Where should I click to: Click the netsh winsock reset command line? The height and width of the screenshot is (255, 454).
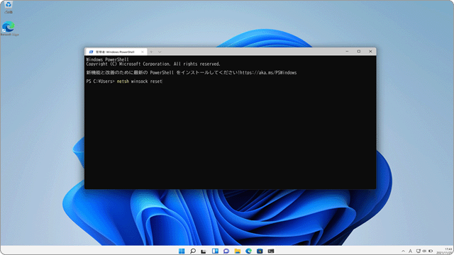[x=139, y=81]
